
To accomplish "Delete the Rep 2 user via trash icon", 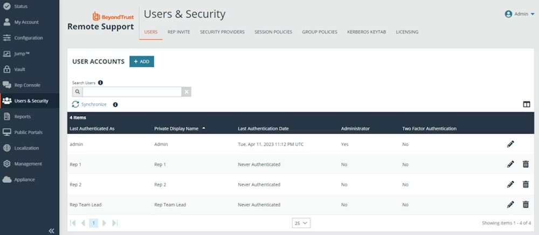I will click(526, 184).
